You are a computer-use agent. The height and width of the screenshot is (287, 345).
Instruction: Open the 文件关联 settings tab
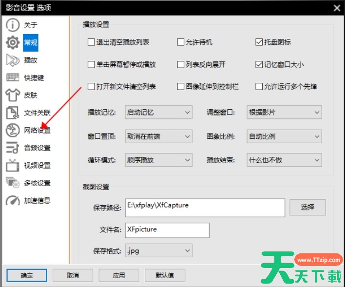coord(37,113)
